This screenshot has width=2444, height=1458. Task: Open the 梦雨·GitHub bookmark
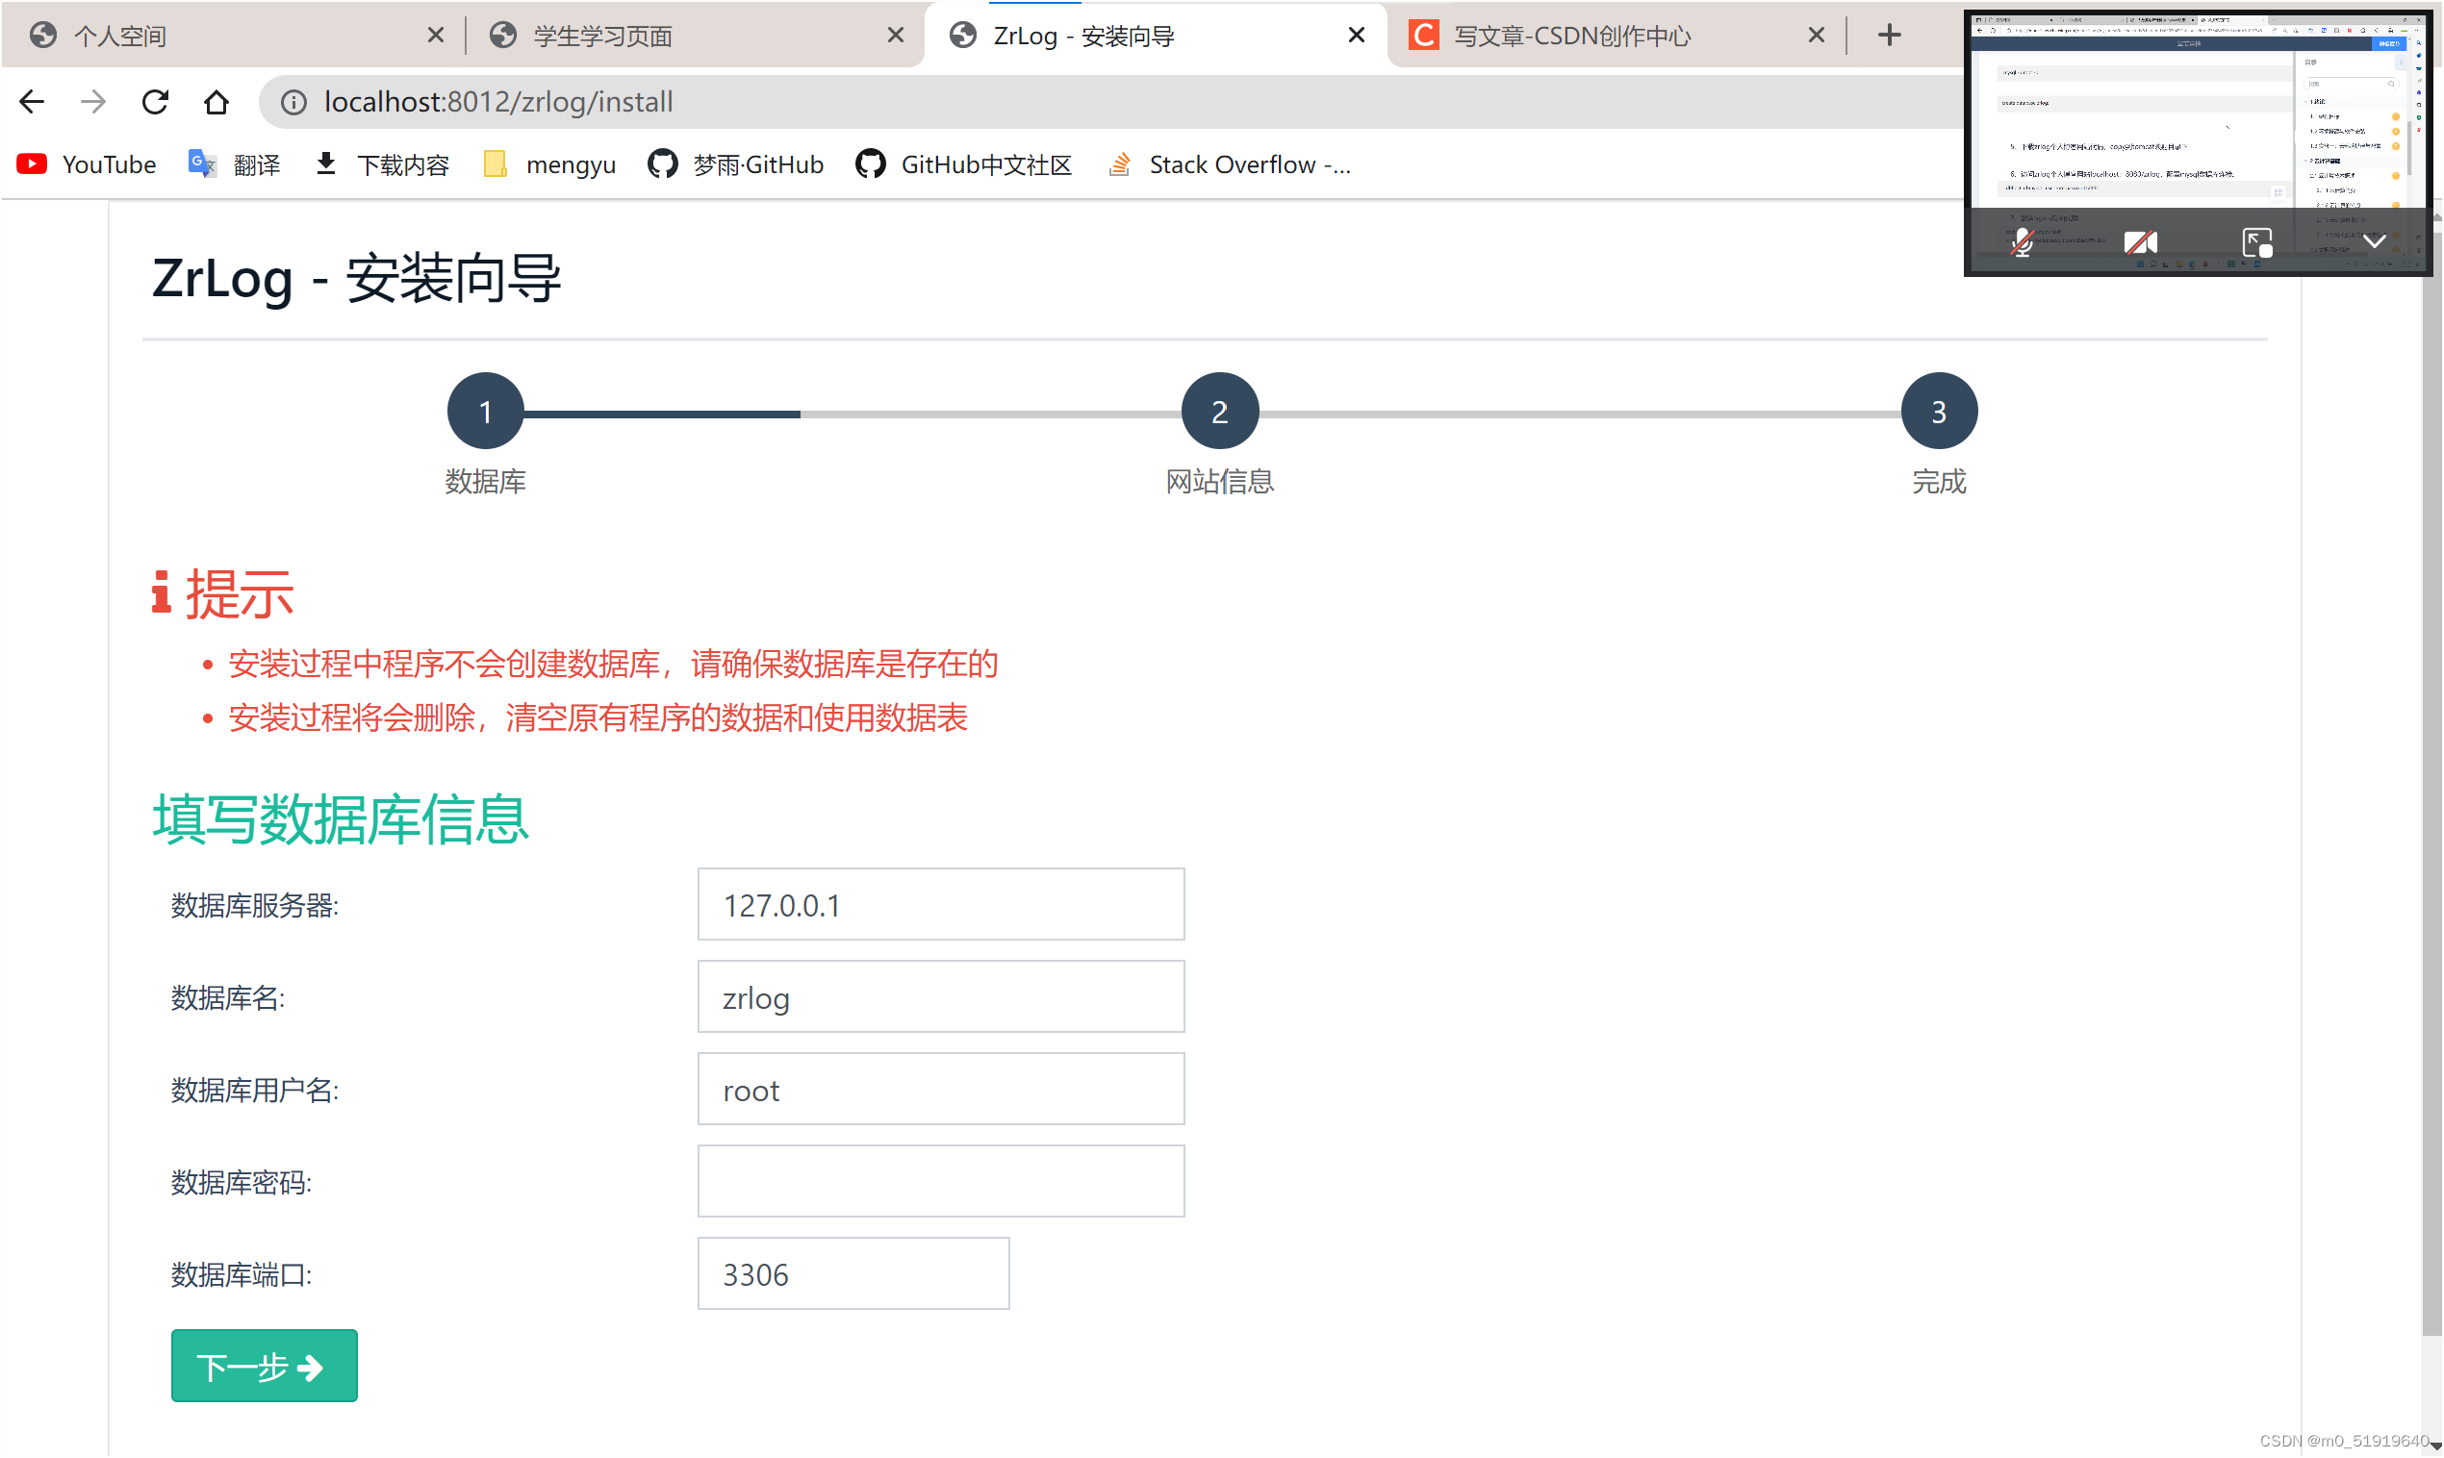pos(736,165)
